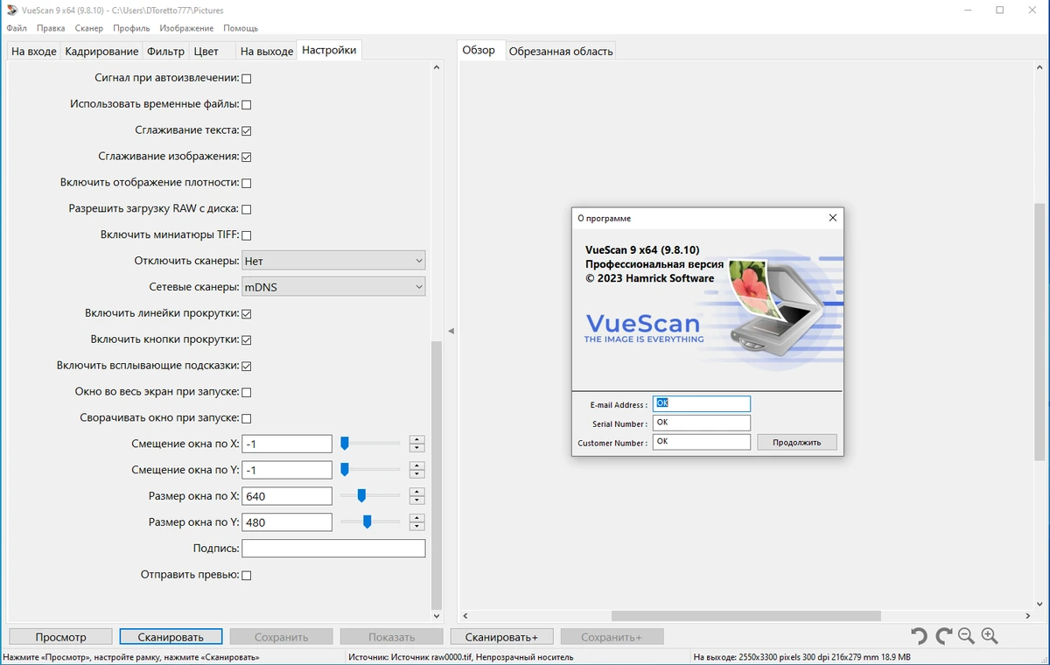Enable Сворачивать окно при запуске
Screen dimensions: 1050x665
pos(246,418)
